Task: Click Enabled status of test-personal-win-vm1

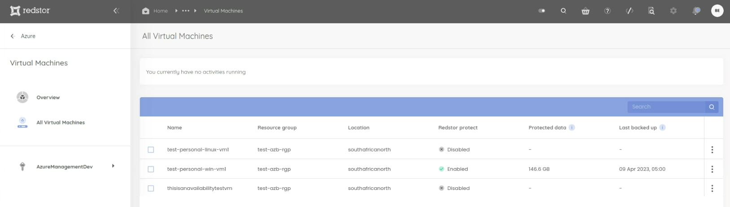Action: (x=453, y=169)
